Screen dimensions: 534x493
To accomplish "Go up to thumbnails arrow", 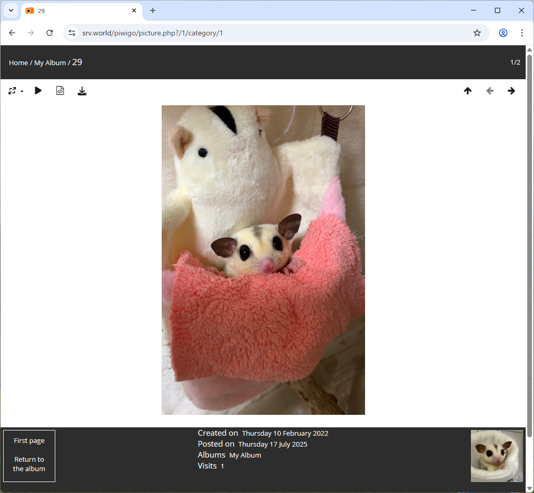I will [468, 91].
